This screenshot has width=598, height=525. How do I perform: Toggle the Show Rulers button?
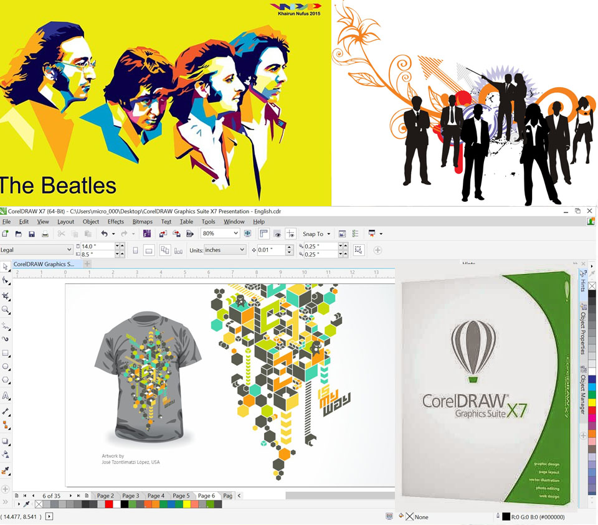(x=264, y=234)
